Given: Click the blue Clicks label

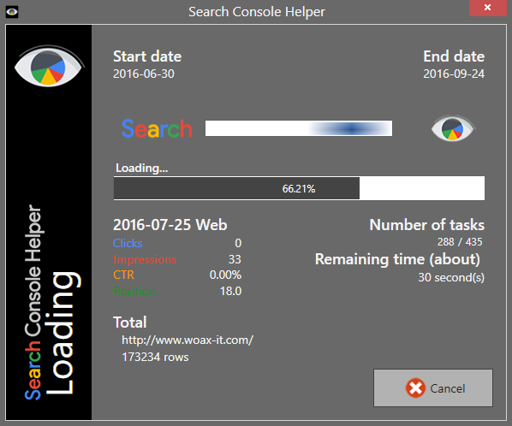Looking at the screenshot, I should pos(128,243).
